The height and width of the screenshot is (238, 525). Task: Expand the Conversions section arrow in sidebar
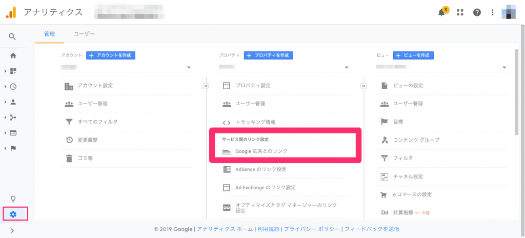click(5, 149)
